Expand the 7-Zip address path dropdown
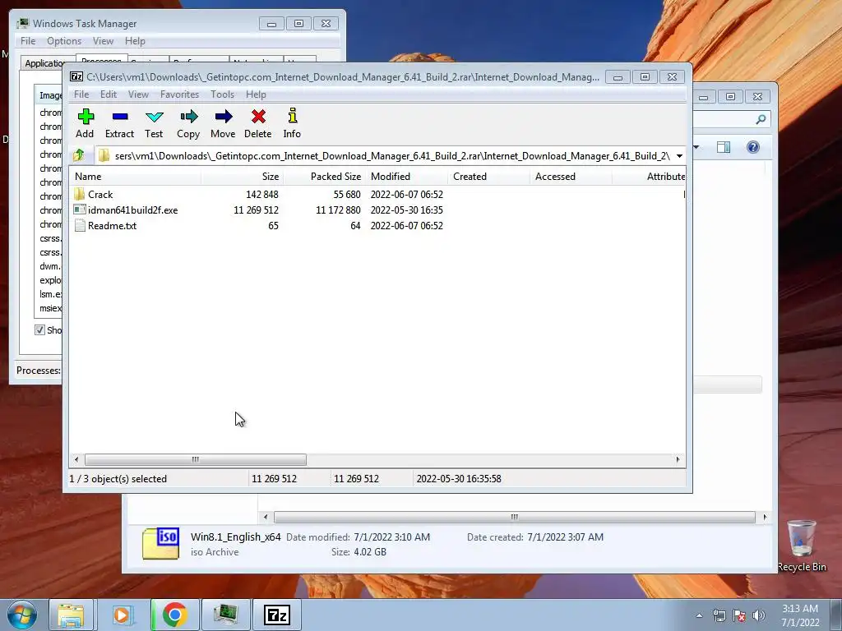The image size is (842, 631). [x=678, y=155]
